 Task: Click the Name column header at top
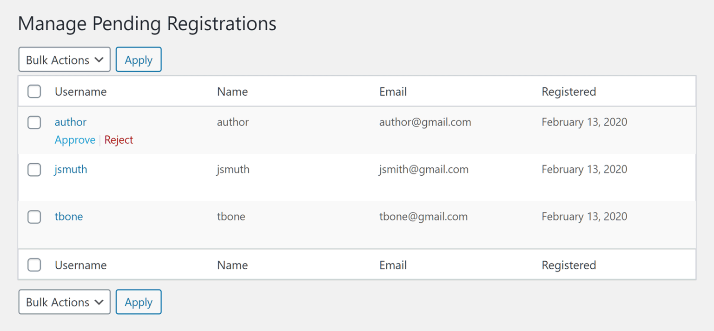point(232,92)
